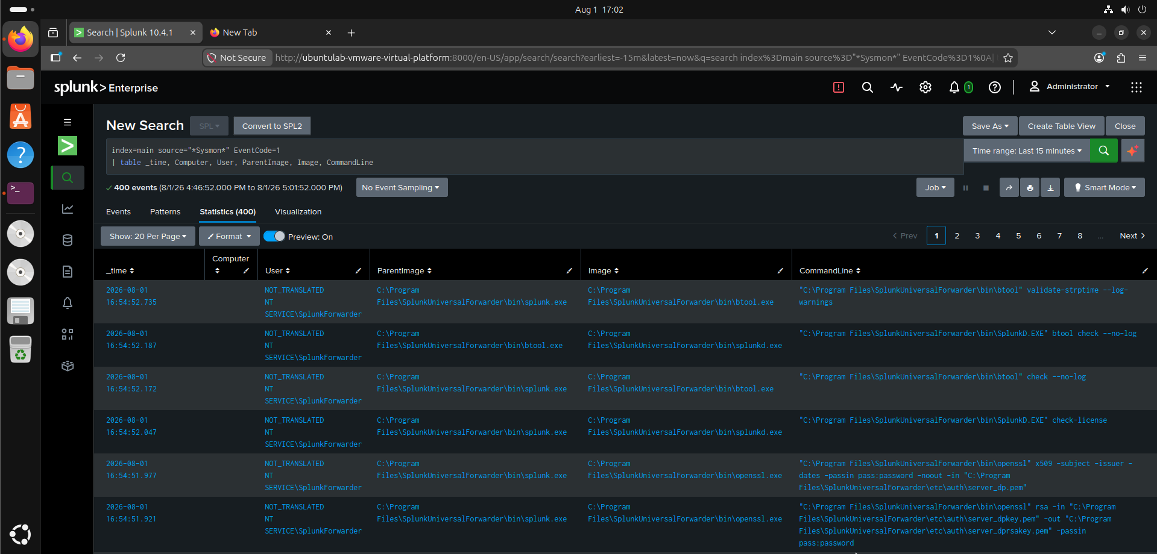The height and width of the screenshot is (554, 1157).
Task: Stop the search job
Action: 986,188
